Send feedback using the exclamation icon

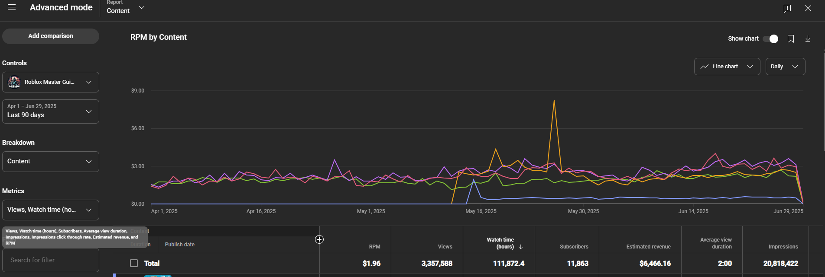coord(787,8)
